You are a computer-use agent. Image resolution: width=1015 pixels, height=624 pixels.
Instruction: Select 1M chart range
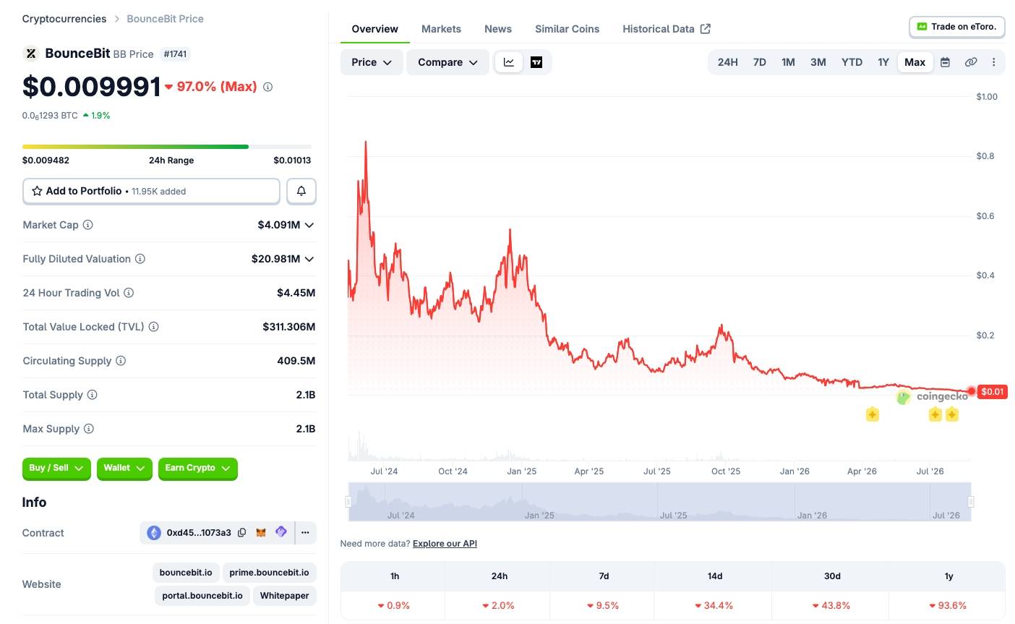tap(788, 62)
